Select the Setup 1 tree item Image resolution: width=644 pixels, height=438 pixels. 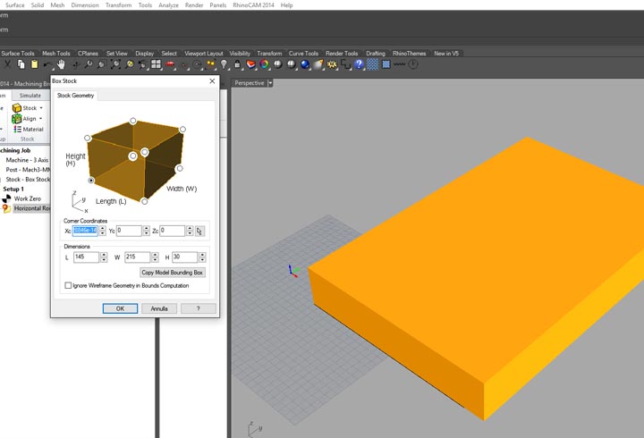[x=13, y=190]
